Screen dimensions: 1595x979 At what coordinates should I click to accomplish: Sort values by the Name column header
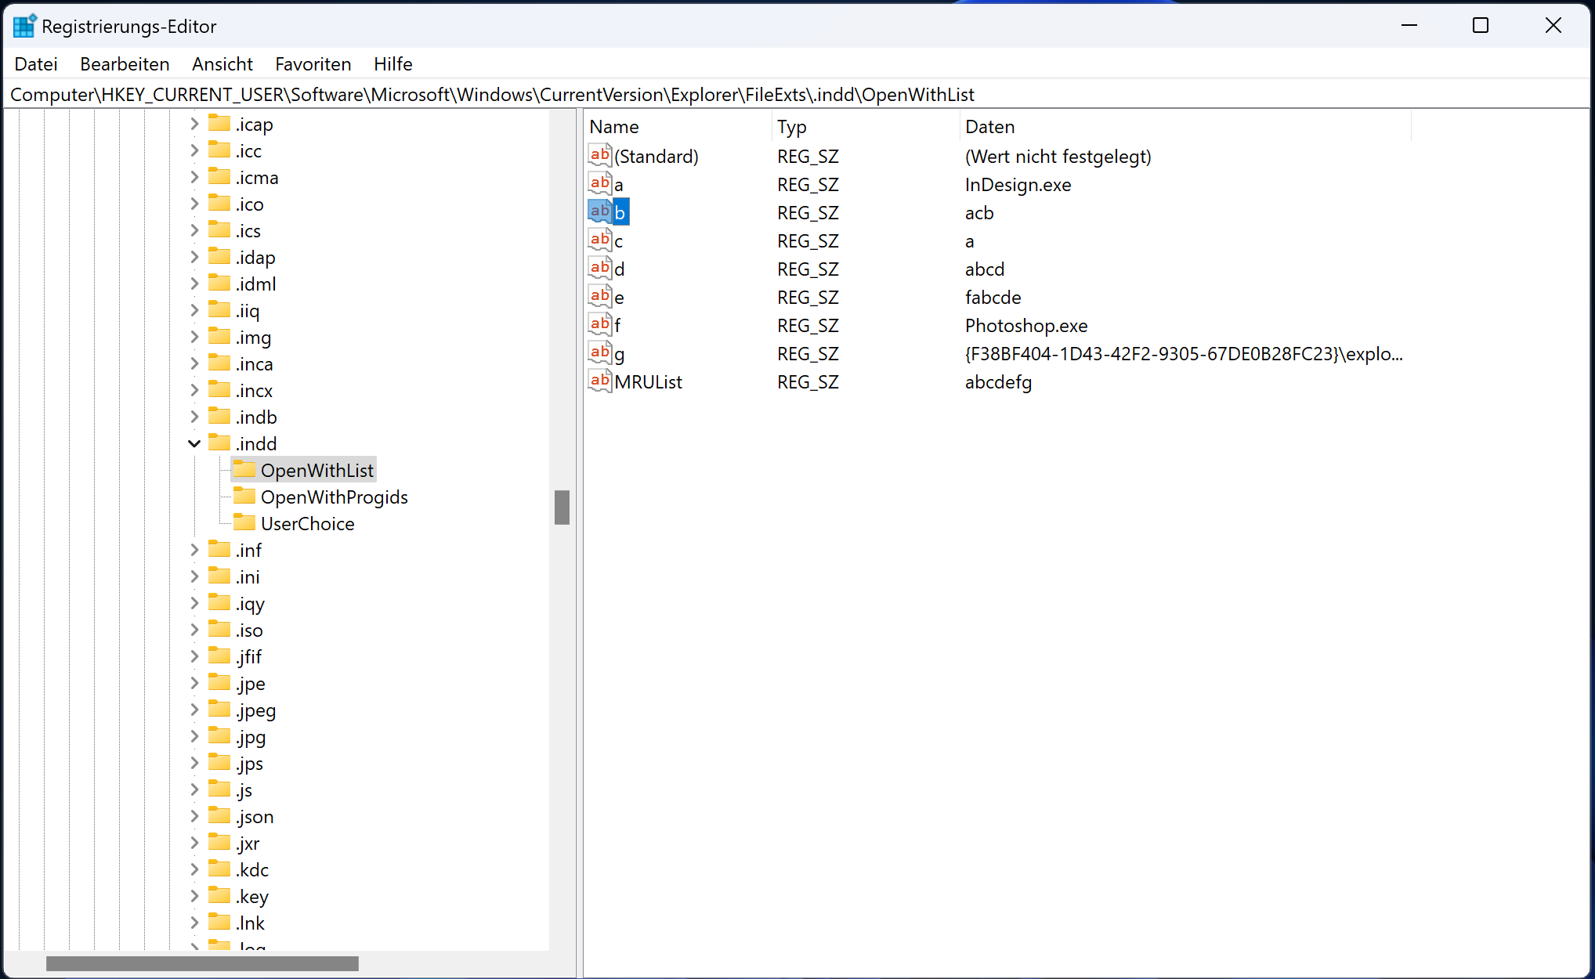[x=614, y=126]
